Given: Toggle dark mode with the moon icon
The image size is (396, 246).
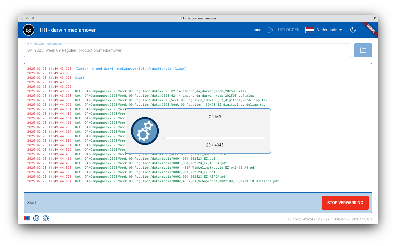Looking at the screenshot, I should pos(353,30).
